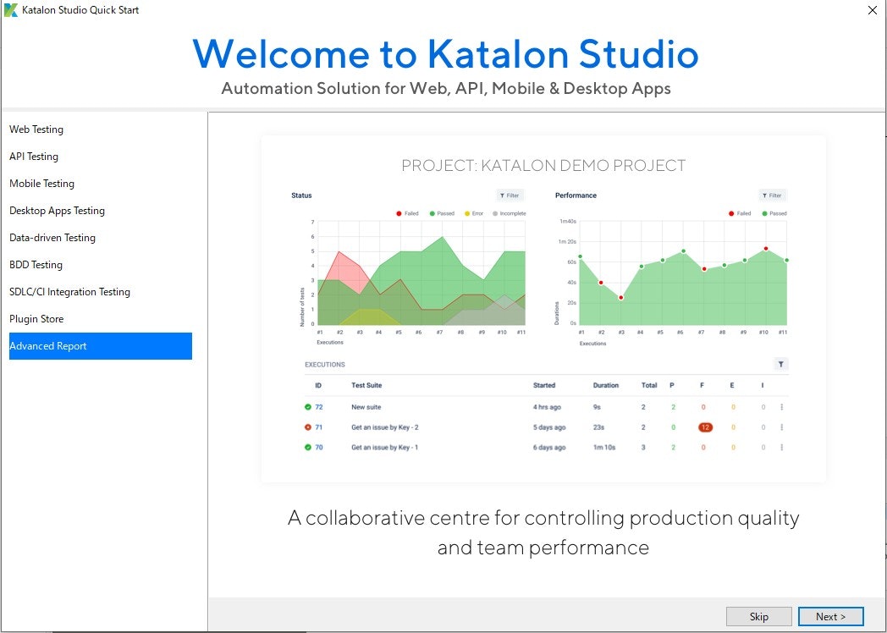
Task: Click execution ID 71 link
Action: [x=319, y=427]
